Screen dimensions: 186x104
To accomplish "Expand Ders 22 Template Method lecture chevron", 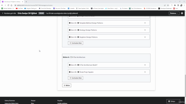I will click(x=145, y=23).
